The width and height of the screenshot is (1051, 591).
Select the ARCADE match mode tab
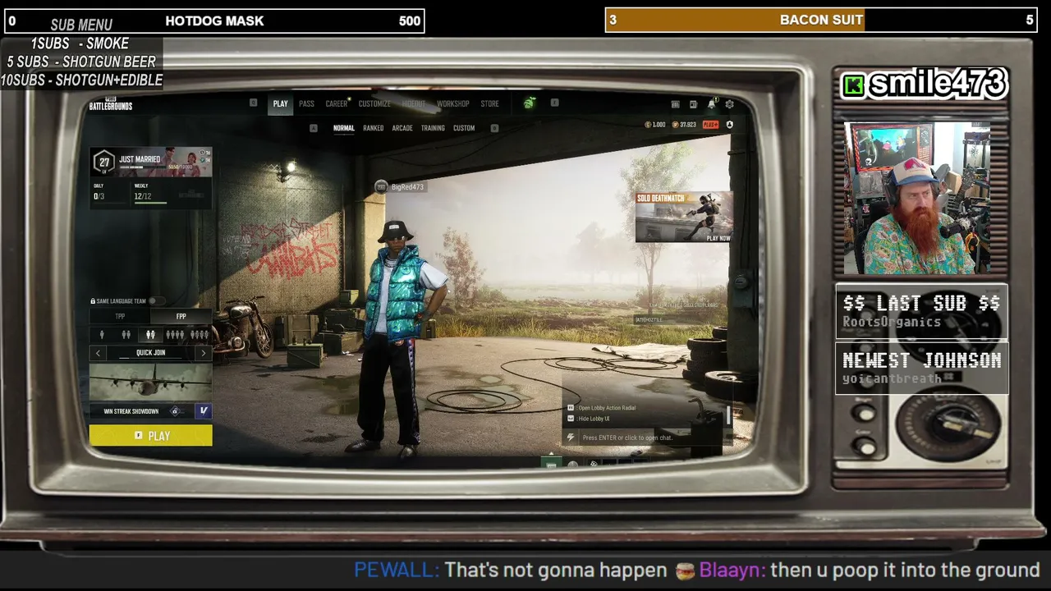coord(402,128)
